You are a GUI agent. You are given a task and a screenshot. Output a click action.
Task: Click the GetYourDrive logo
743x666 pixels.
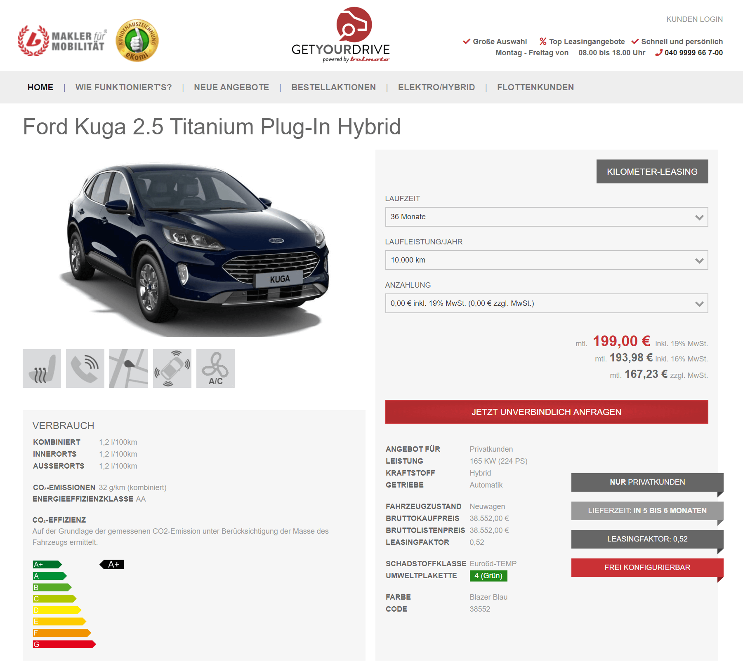click(341, 35)
